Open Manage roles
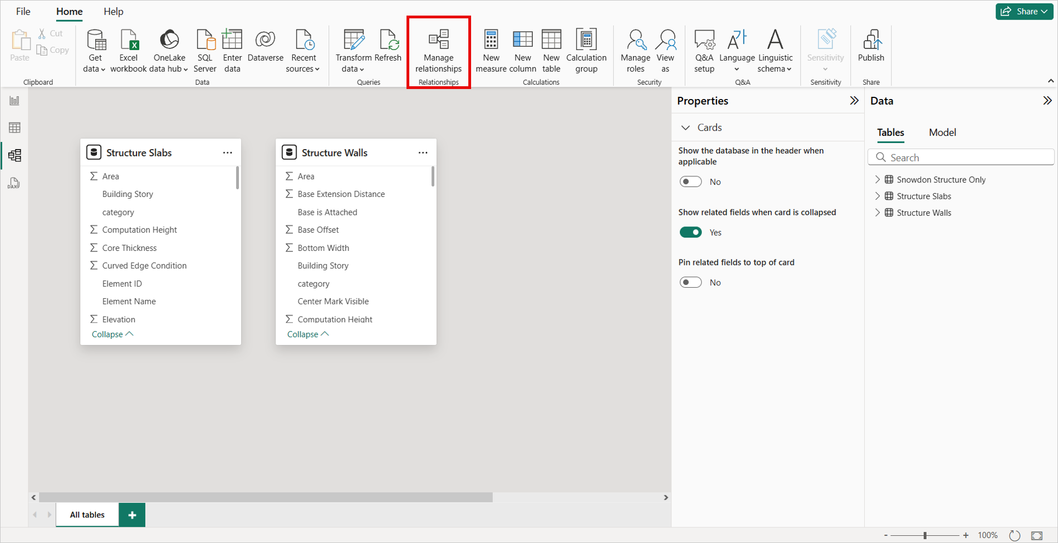The width and height of the screenshot is (1058, 543). coord(635,51)
